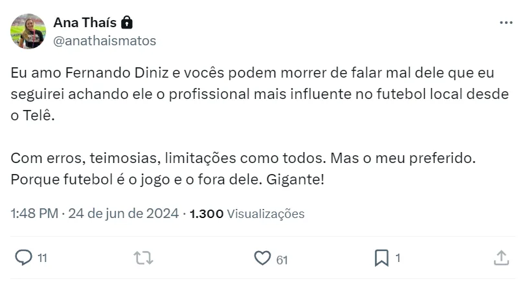Click the bookmark count of 1
529x284 pixels.
(x=398, y=258)
